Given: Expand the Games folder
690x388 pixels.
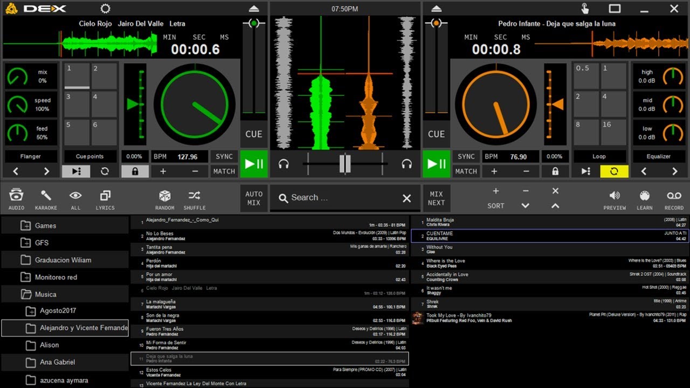Looking at the screenshot, I should pos(25,226).
